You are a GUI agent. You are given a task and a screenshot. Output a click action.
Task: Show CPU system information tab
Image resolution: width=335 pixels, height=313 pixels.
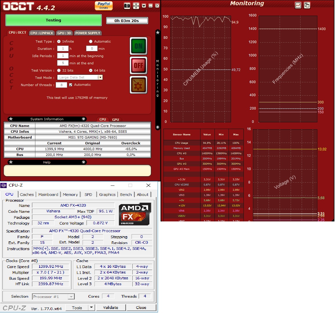pos(103,119)
